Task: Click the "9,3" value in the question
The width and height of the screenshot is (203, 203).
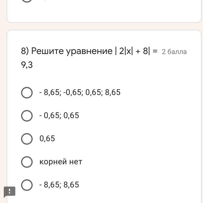Action: 27,65
